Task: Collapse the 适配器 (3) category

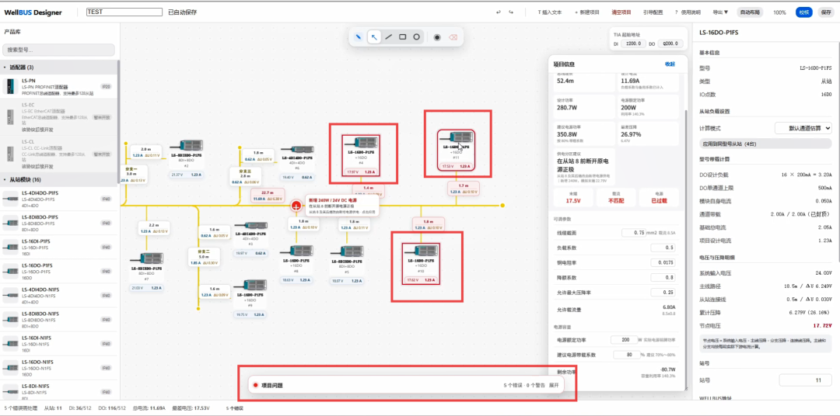Action: [x=59, y=68]
